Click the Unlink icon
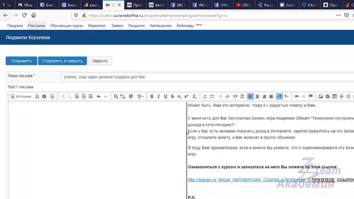 pyautogui.click(x=304, y=97)
